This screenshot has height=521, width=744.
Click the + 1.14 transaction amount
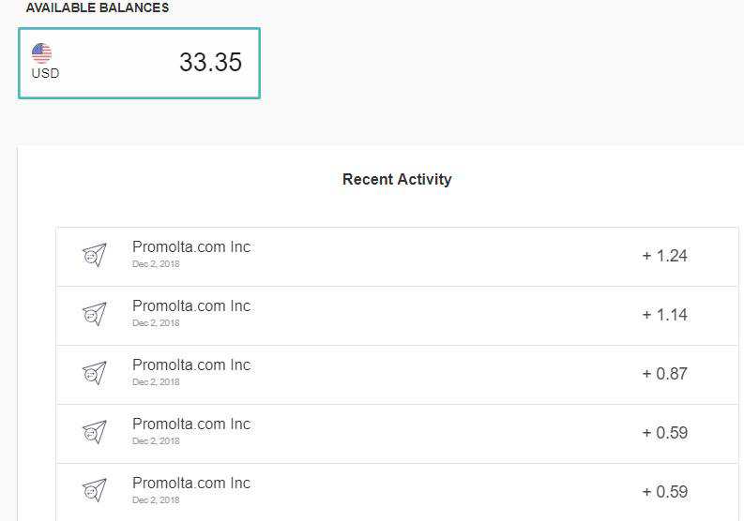[664, 315]
